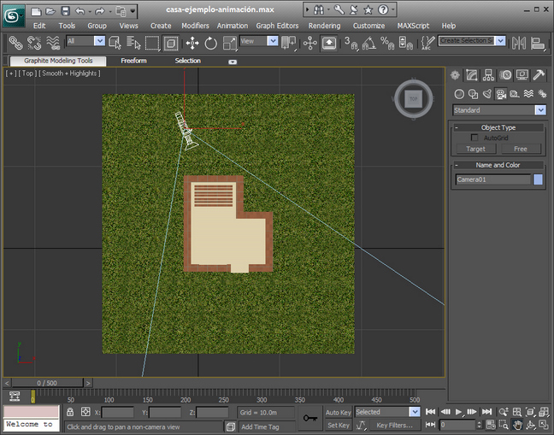The width and height of the screenshot is (554, 435).
Task: Open the Camera01 object color swatch
Action: [538, 179]
